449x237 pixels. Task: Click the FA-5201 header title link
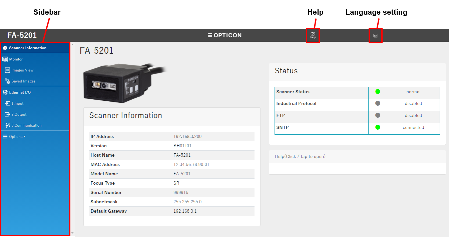(x=22, y=35)
